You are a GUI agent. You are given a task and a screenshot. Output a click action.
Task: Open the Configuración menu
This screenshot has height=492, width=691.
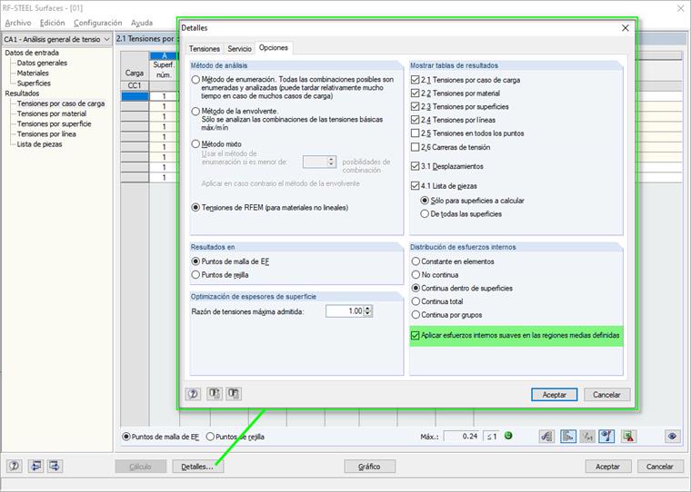pos(98,23)
